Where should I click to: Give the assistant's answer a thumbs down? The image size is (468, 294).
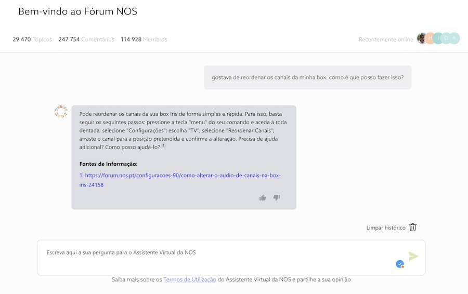point(277,198)
